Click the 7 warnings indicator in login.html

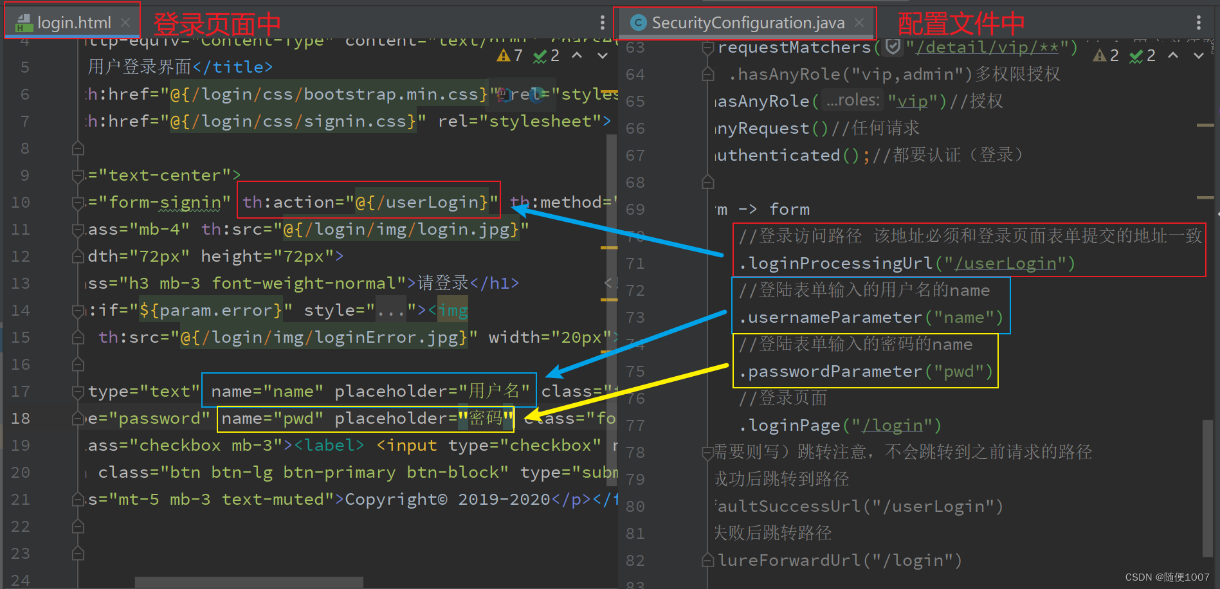(x=510, y=56)
